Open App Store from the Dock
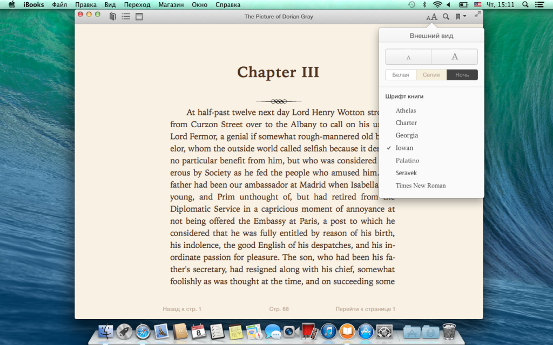553x345 pixels. click(x=366, y=332)
